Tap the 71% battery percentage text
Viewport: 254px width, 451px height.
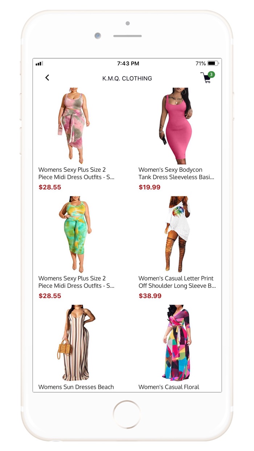point(201,63)
